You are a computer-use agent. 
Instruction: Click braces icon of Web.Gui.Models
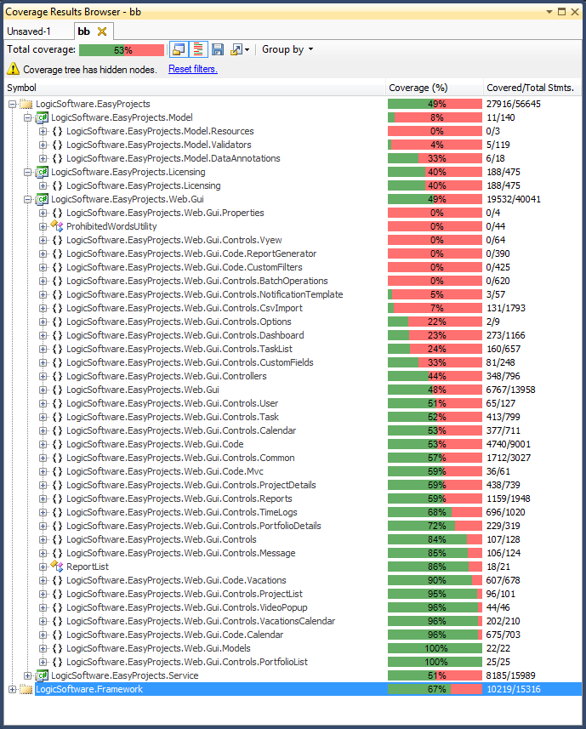(57, 648)
